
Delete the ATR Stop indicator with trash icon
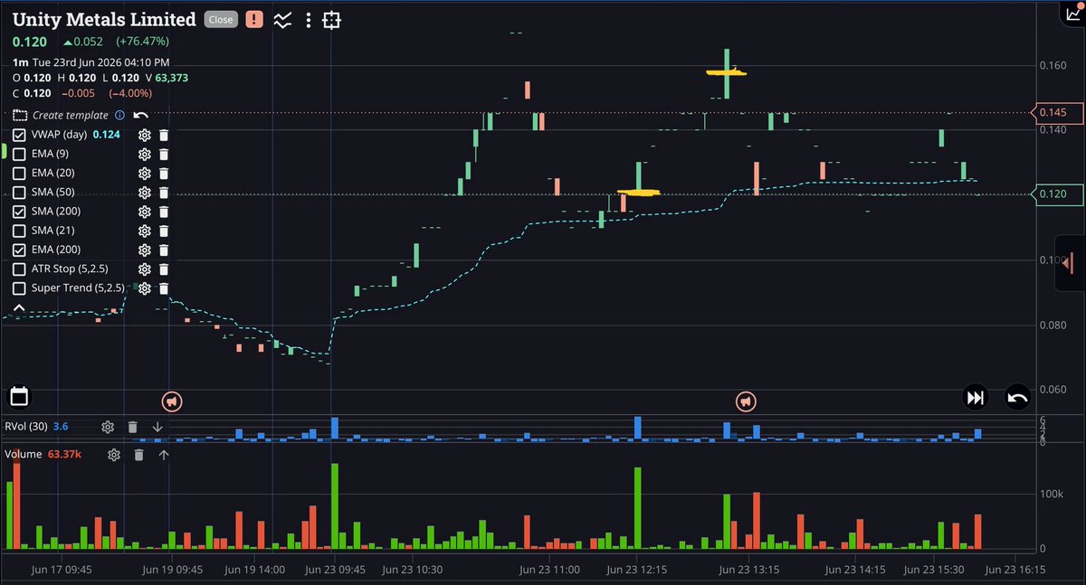tap(164, 269)
